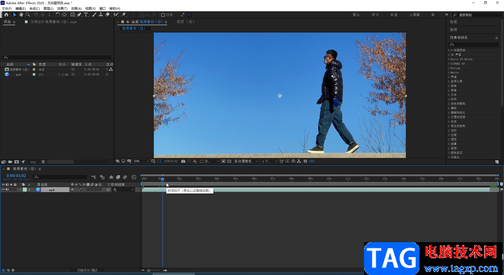Toggle solo box on mp4 layer
The image size is (504, 275).
(x=11, y=189)
